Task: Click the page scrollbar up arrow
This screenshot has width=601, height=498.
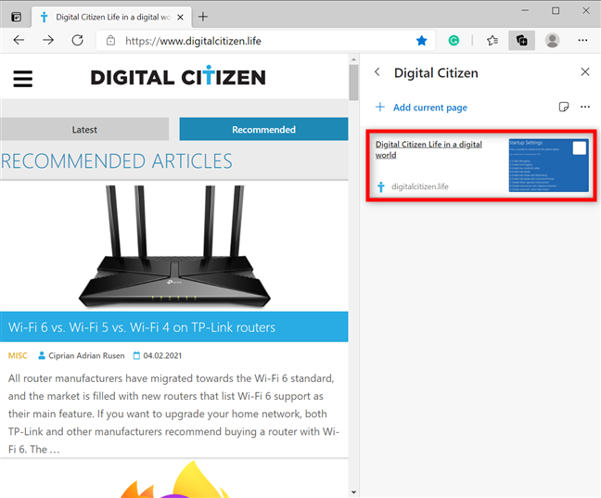Action: pyautogui.click(x=353, y=59)
